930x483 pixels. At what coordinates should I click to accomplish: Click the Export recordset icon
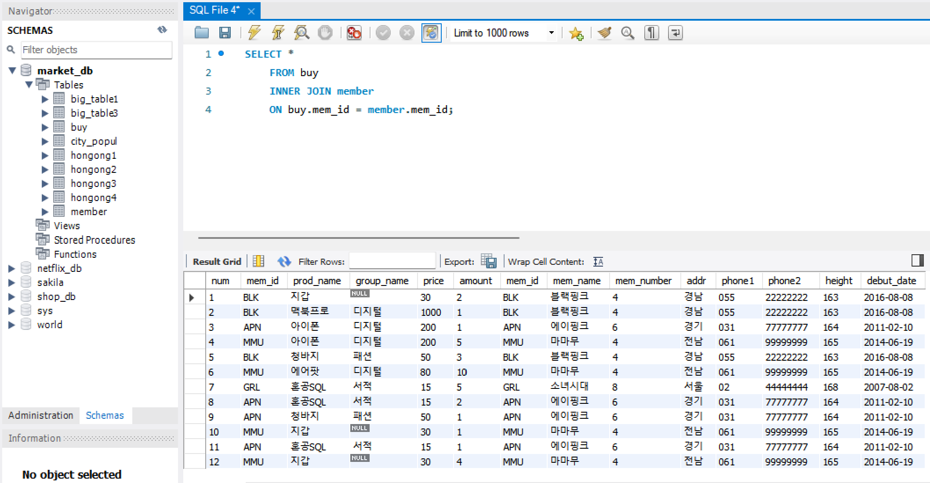488,261
